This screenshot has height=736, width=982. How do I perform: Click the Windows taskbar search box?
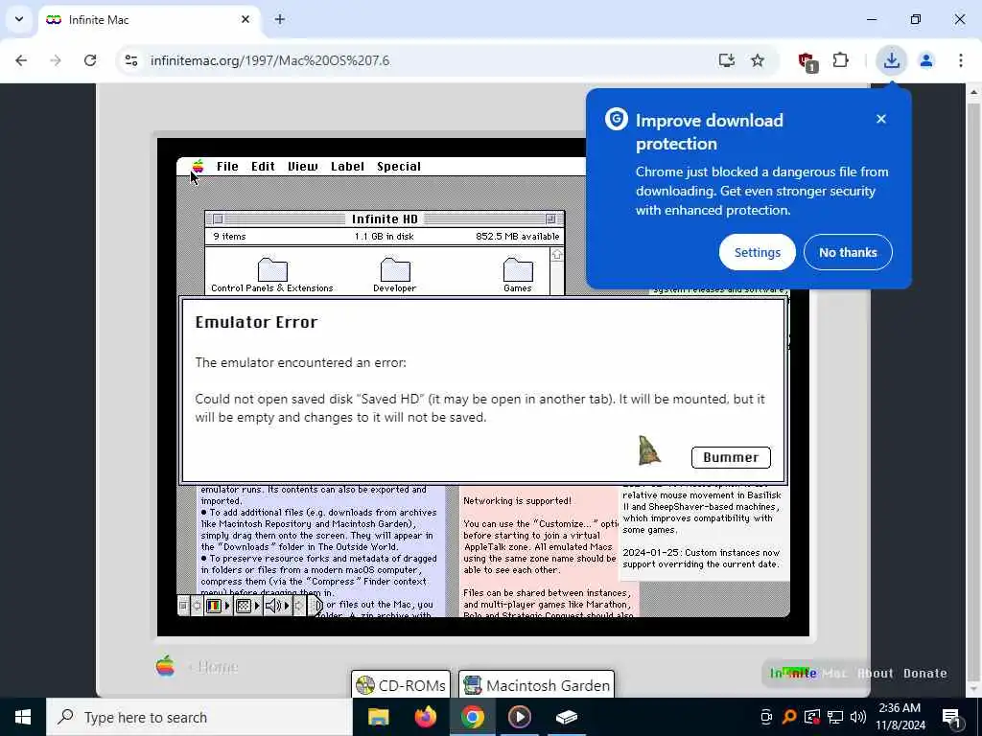pos(199,717)
